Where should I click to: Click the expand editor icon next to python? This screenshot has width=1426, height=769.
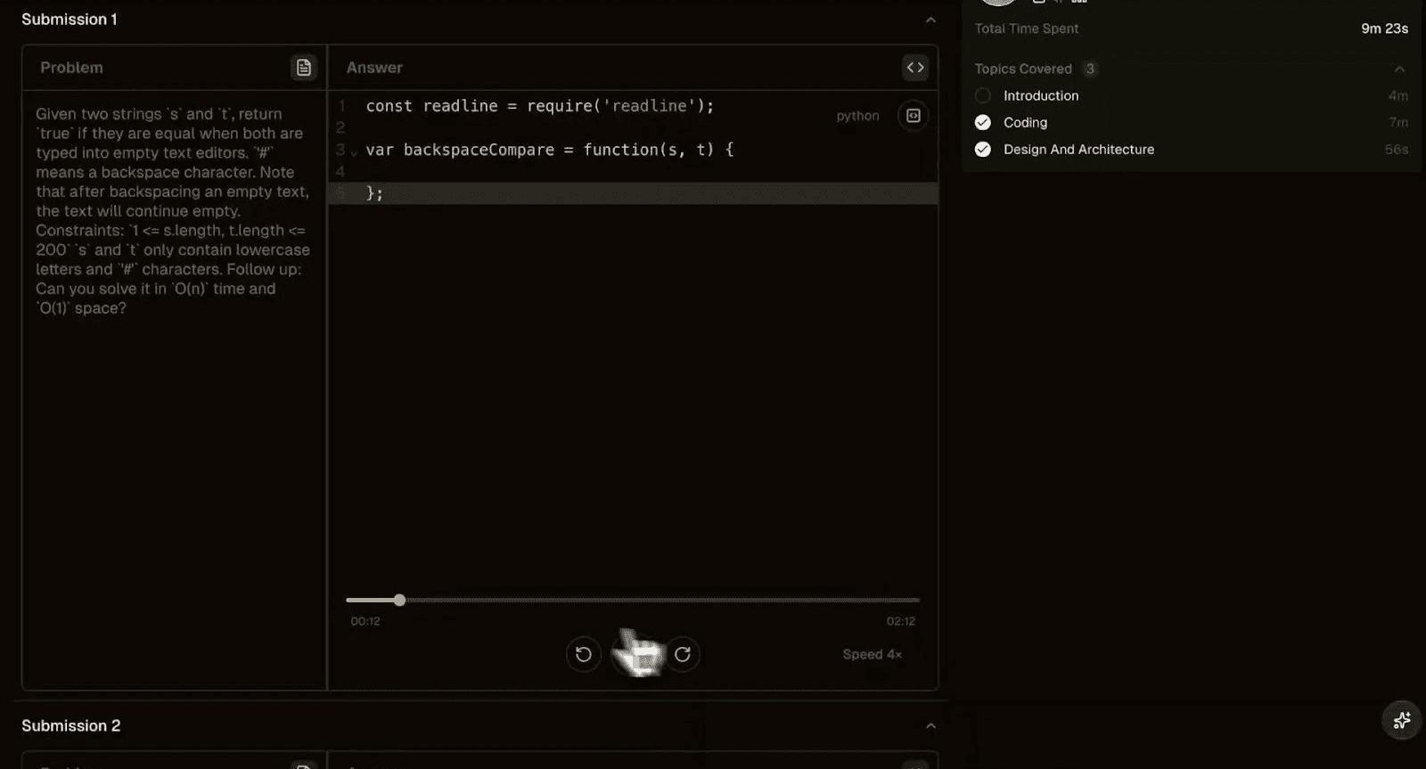point(913,116)
